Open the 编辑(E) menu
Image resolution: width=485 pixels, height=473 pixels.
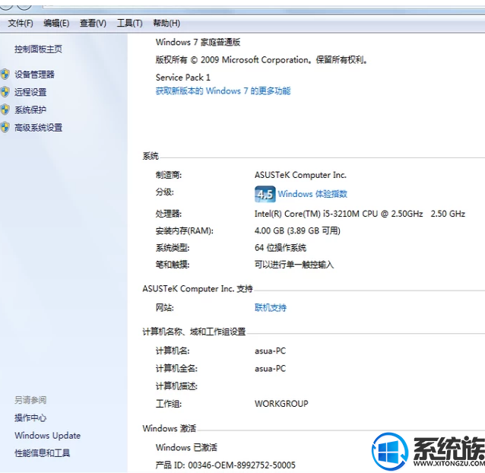click(x=56, y=24)
